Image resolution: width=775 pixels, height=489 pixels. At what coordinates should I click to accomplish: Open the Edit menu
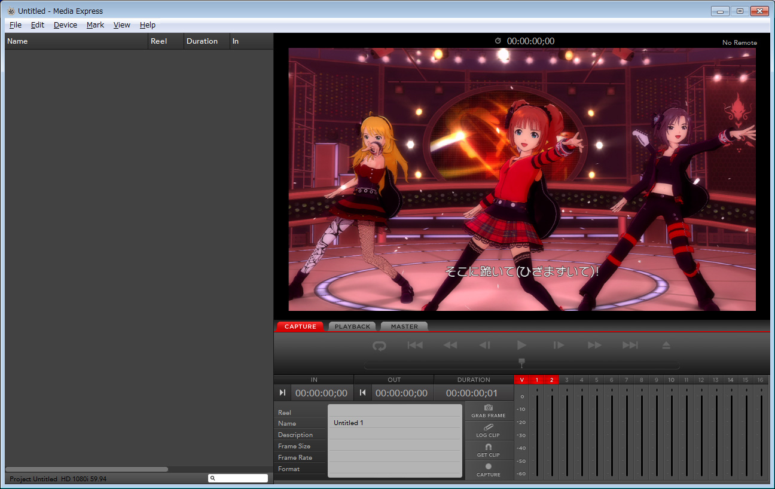[38, 25]
